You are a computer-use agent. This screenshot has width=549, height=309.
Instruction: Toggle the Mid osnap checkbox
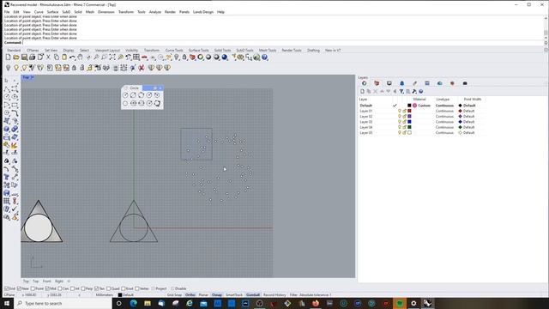[x=47, y=288]
